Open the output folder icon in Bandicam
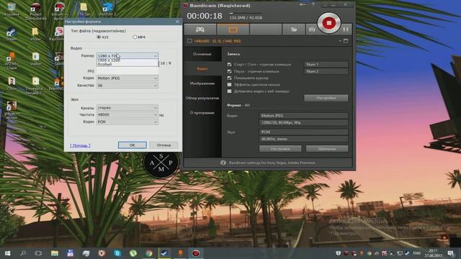Viewport: 461px width, 259px height. click(x=293, y=29)
